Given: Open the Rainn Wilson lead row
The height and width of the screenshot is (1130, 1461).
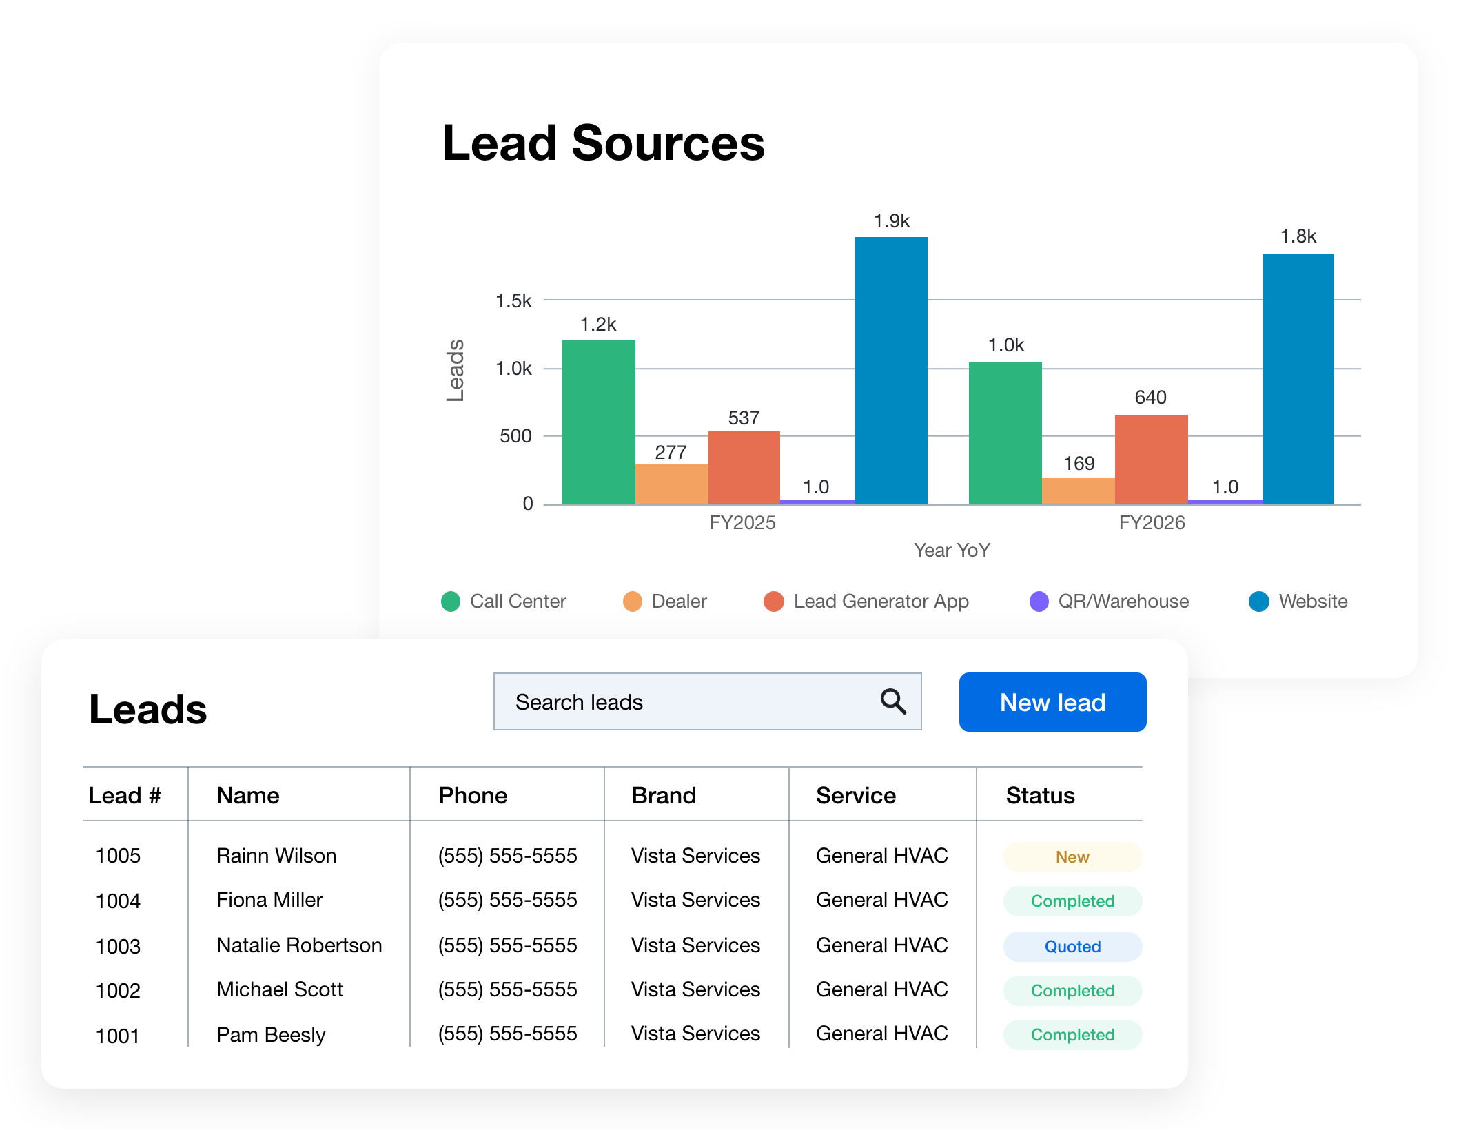Looking at the screenshot, I should click(613, 856).
